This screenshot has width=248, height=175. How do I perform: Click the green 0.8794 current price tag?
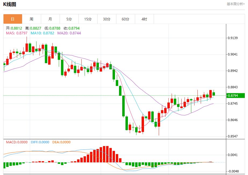pos(235,96)
